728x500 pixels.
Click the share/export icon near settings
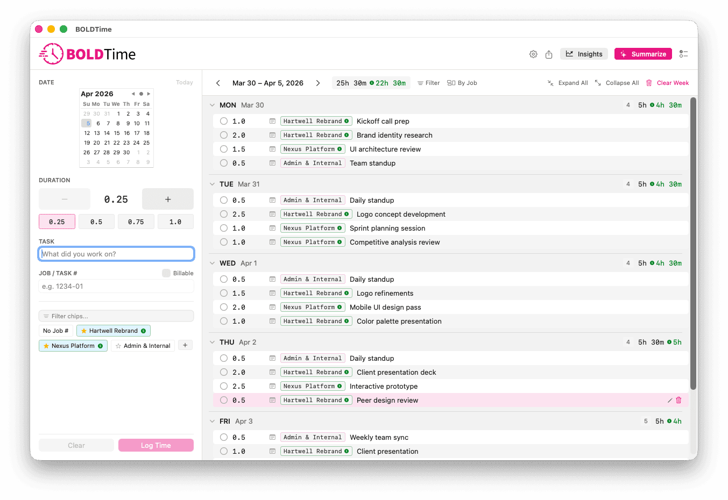point(549,54)
